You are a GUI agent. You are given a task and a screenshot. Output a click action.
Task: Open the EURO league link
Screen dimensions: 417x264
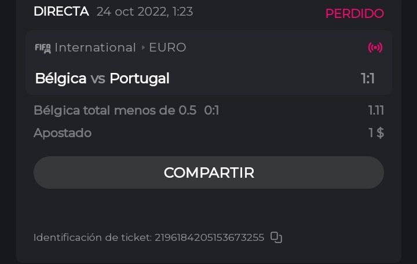tap(167, 47)
